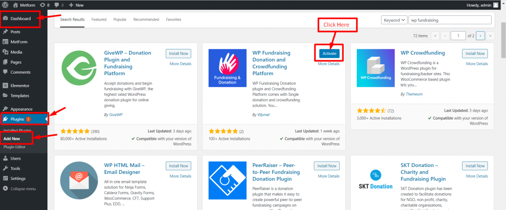The width and height of the screenshot is (506, 210).
Task: Click the plugin search field with wp fundraising
Action: click(x=450, y=20)
